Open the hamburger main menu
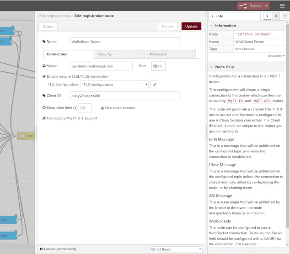The width and height of the screenshot is (290, 254). [282, 6]
